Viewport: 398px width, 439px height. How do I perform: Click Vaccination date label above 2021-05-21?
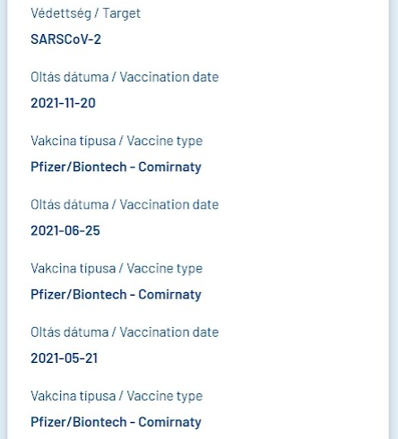[x=125, y=332]
